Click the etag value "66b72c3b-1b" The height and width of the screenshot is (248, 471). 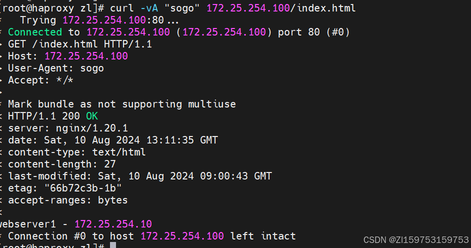(83, 188)
